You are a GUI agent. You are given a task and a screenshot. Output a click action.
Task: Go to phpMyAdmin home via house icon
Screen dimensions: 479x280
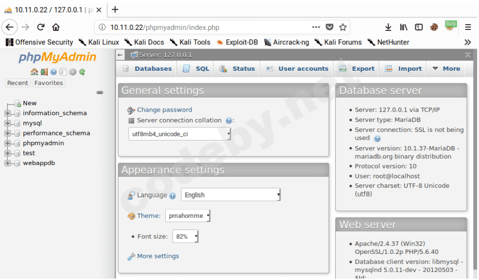pos(34,72)
